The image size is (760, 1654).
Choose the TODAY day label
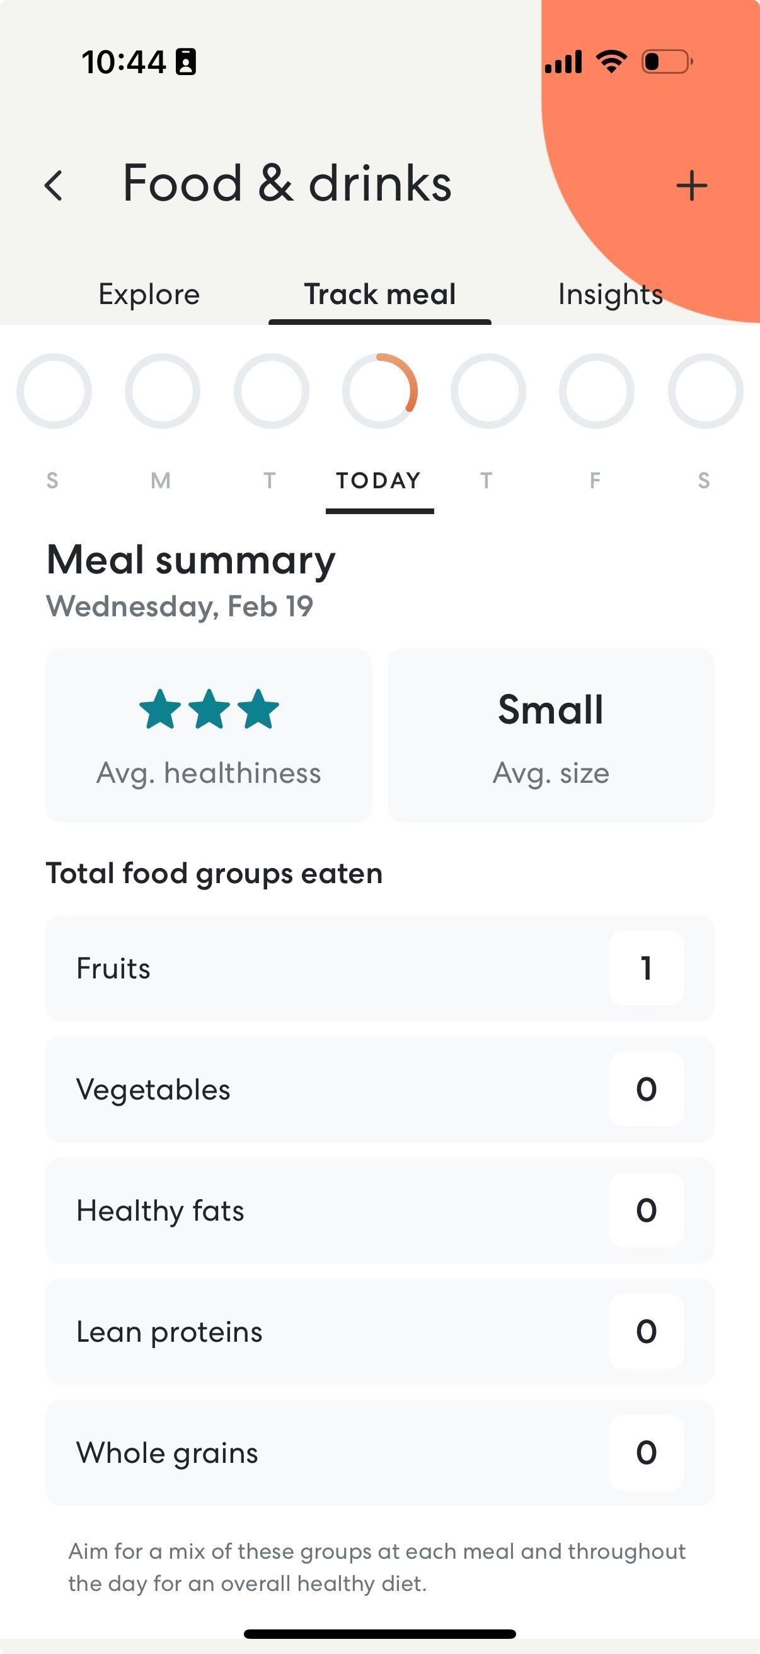point(379,480)
